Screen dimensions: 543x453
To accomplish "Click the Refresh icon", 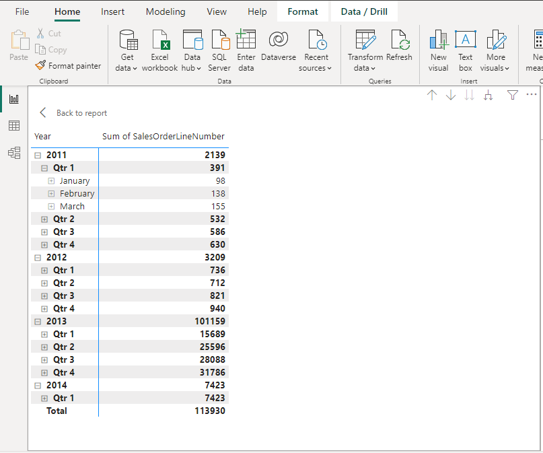I will click(x=399, y=39).
